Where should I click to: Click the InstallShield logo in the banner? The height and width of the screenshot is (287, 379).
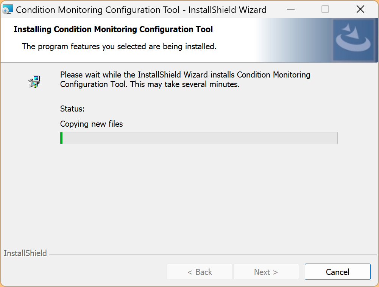point(353,40)
